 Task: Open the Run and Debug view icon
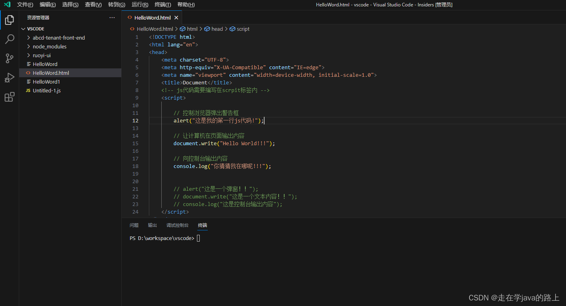(9, 77)
